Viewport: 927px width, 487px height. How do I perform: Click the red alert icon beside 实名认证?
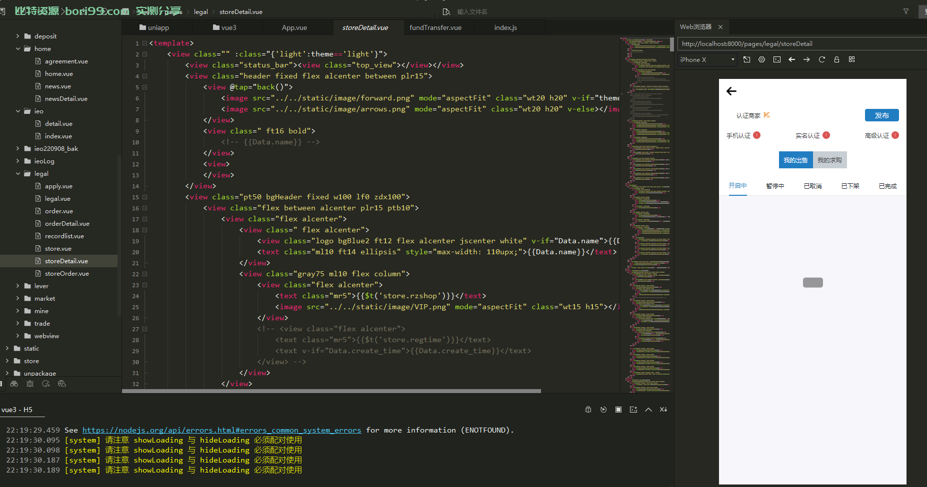[826, 135]
